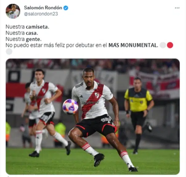Visit the @salorondon23 handle link
Screen dimensions: 186x177
tap(41, 14)
